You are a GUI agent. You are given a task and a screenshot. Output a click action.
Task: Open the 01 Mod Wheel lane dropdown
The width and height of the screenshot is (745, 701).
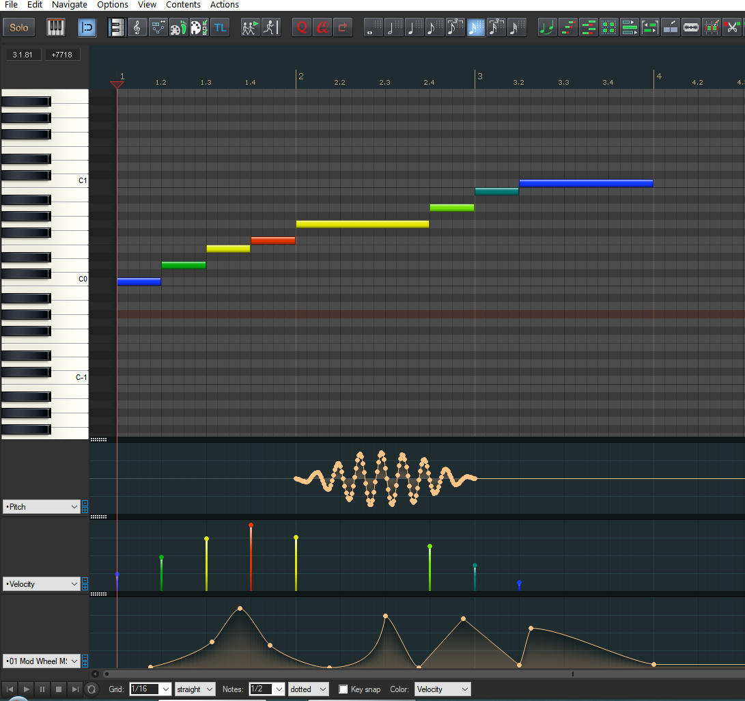pyautogui.click(x=41, y=661)
